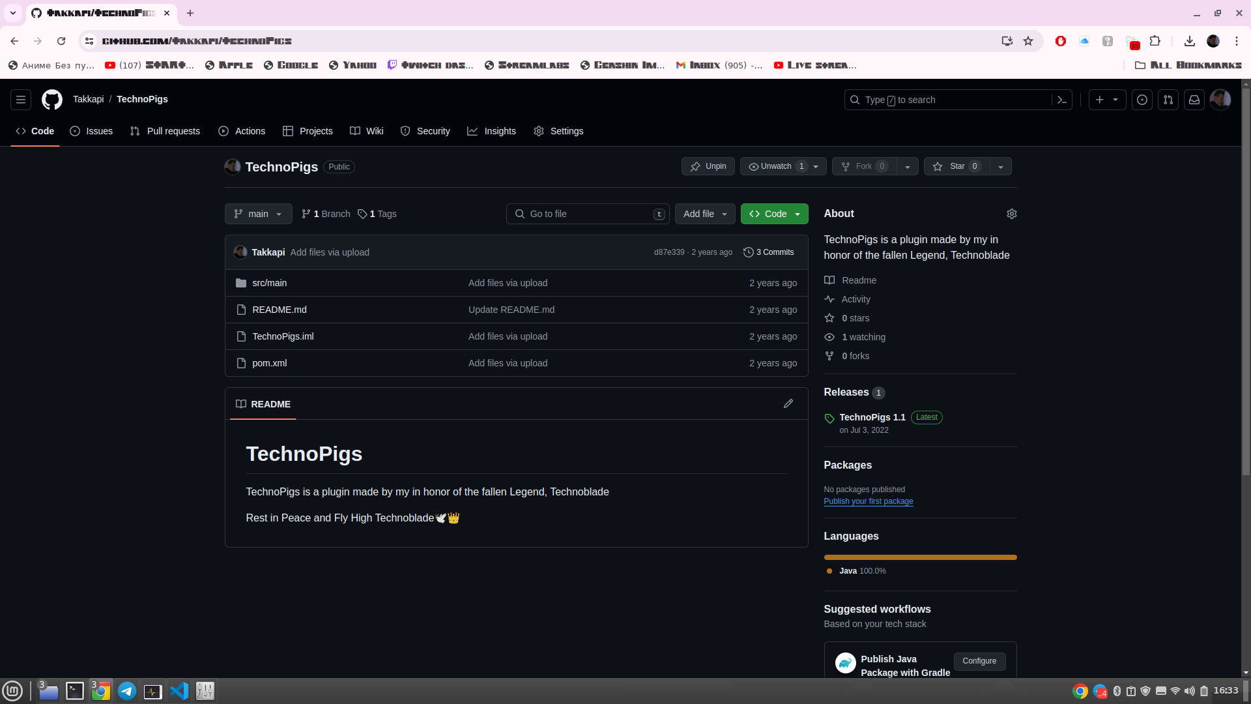
Task: Open the command palette icon
Action: 1062,100
